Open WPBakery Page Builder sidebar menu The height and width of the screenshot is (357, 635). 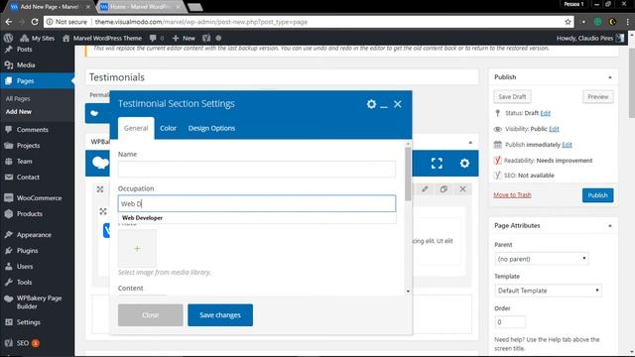(39, 302)
